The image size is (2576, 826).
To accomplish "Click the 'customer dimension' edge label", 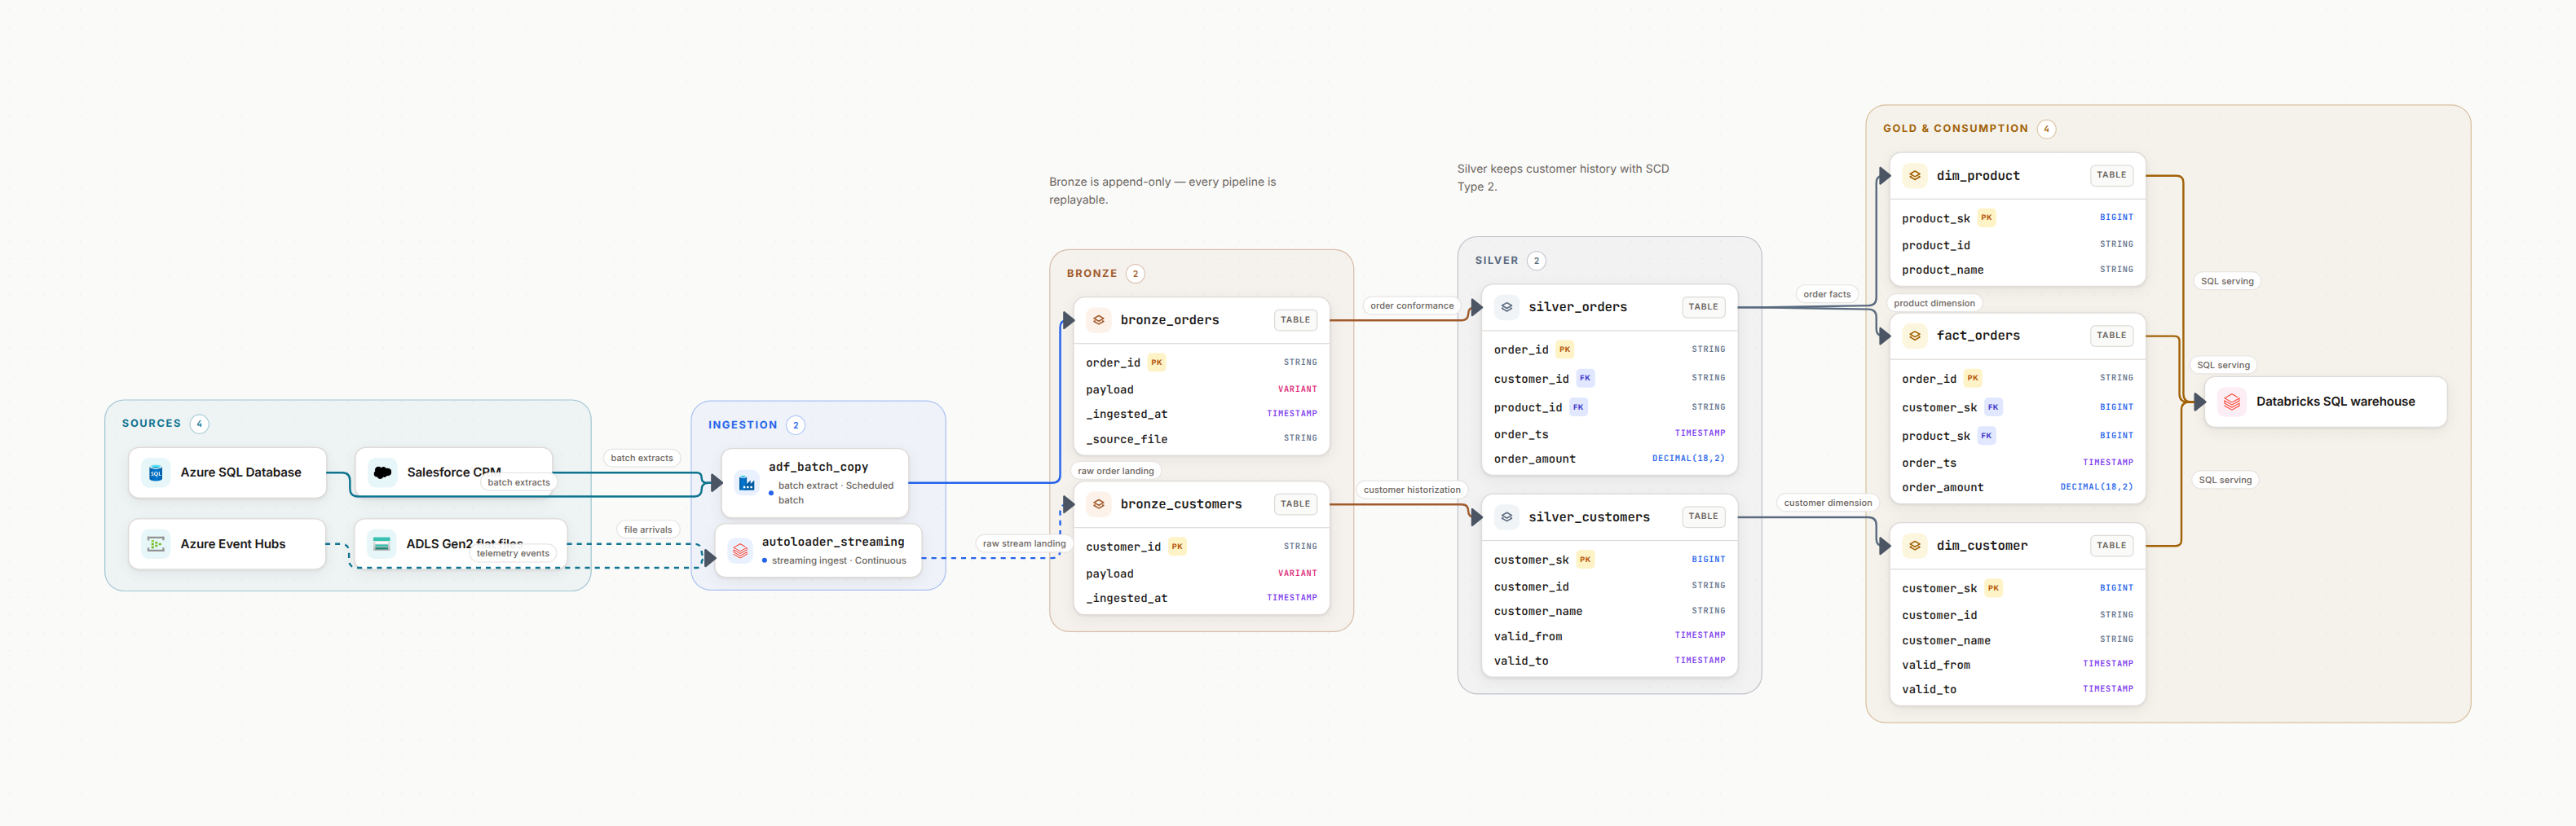I will (1828, 503).
